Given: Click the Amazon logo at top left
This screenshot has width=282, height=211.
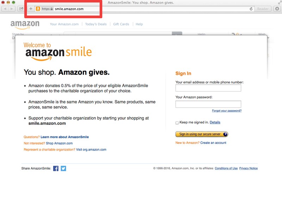Looking at the screenshot, I should tap(25, 25).
